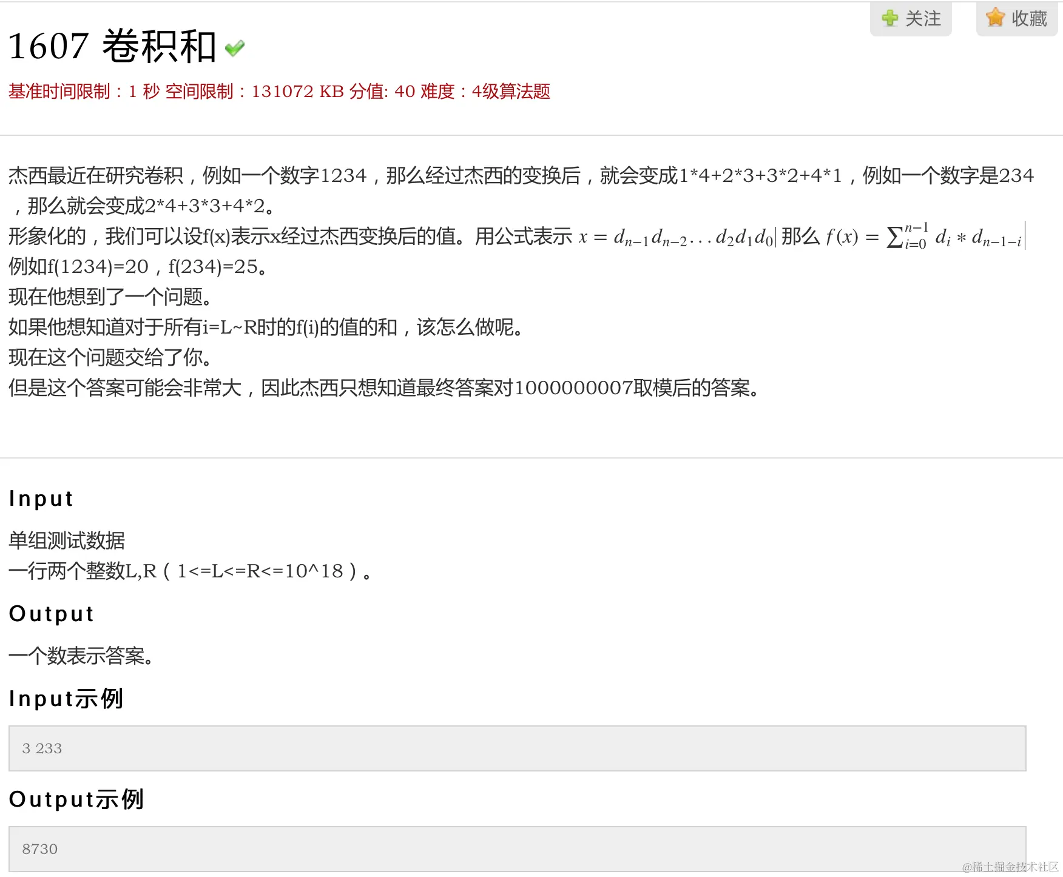Click the star icon on 收藏
This screenshot has height=877, width=1063.
click(x=996, y=18)
